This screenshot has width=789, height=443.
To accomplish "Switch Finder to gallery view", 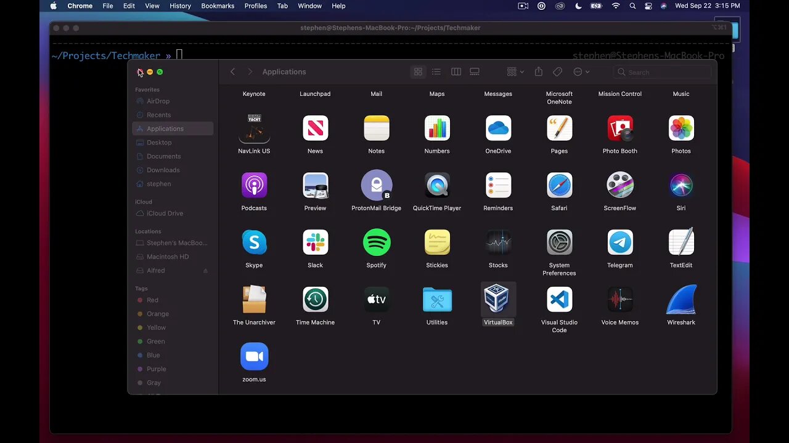I will (475, 72).
